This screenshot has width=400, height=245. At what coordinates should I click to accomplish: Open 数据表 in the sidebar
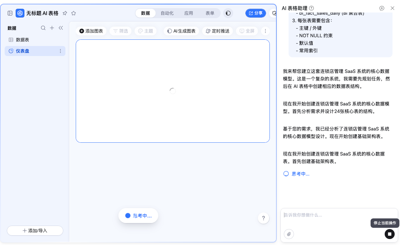coord(23,40)
